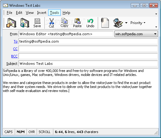
Task: Close the Windows Test Labs window
Action: point(153,6)
